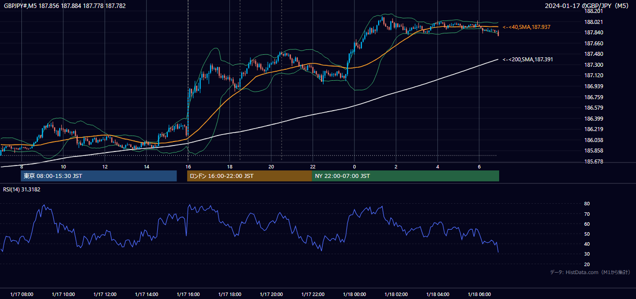
Task: Click the 186.038 price axis label
Action: click(x=594, y=140)
